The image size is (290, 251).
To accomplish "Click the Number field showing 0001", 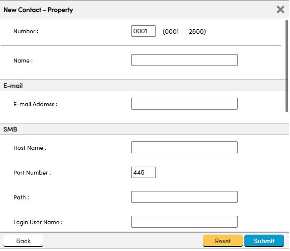I will [144, 31].
